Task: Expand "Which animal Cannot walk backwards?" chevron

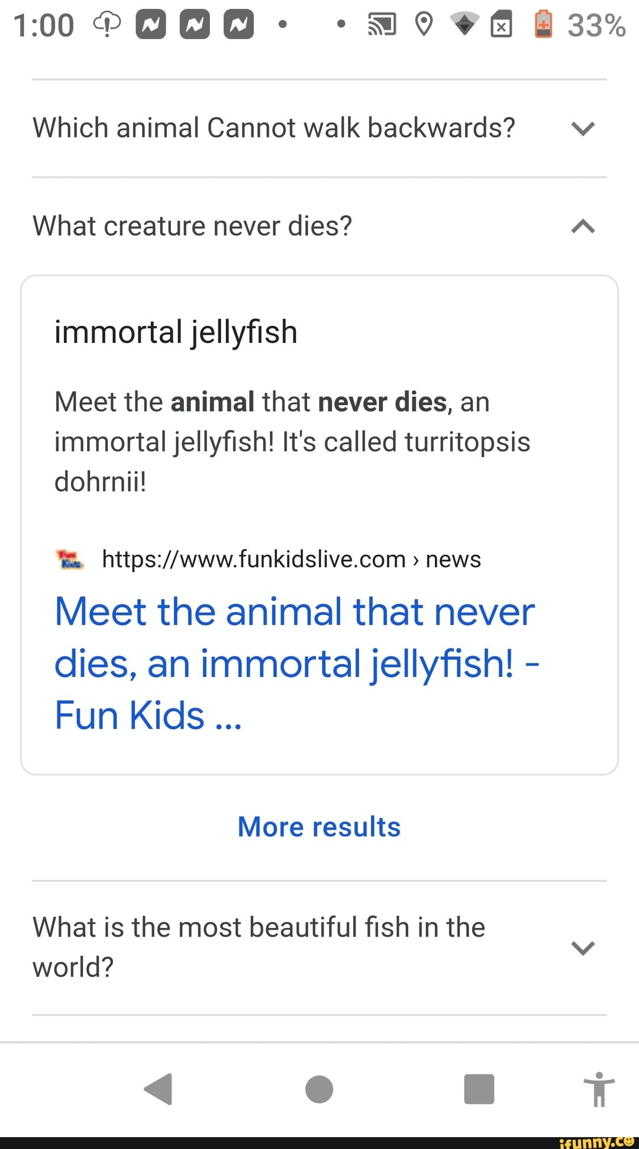Action: tap(583, 129)
